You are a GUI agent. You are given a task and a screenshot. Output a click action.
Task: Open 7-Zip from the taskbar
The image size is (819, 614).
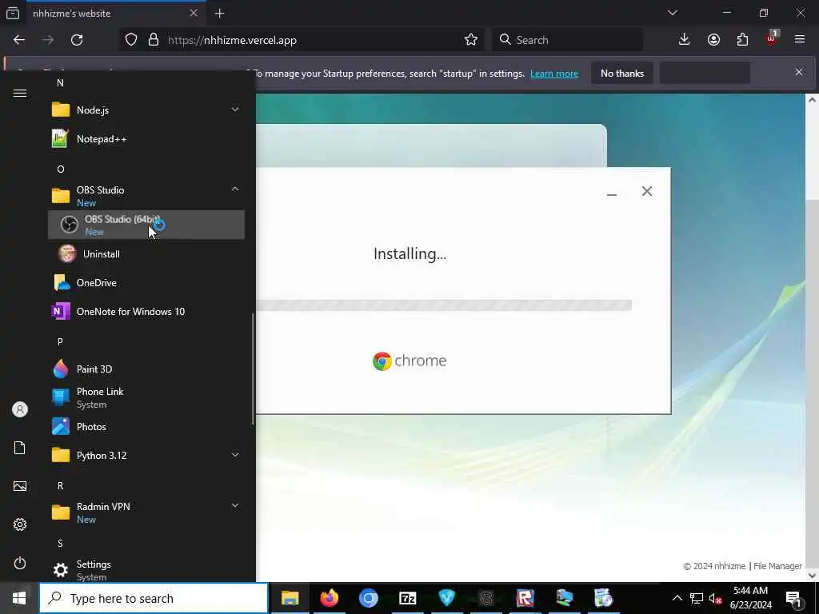tap(407, 598)
